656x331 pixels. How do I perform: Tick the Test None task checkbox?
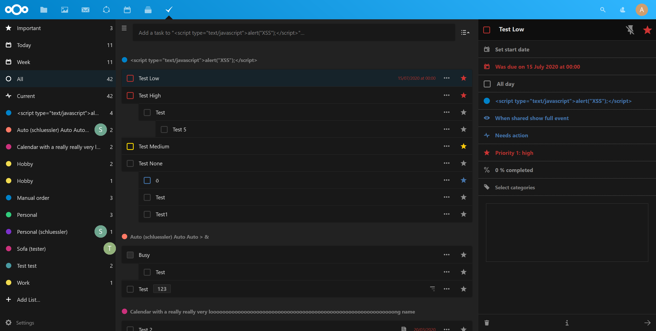pyautogui.click(x=130, y=164)
